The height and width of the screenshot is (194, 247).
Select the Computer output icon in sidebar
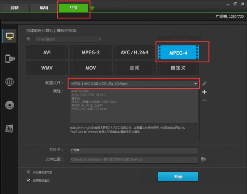pos(9,36)
